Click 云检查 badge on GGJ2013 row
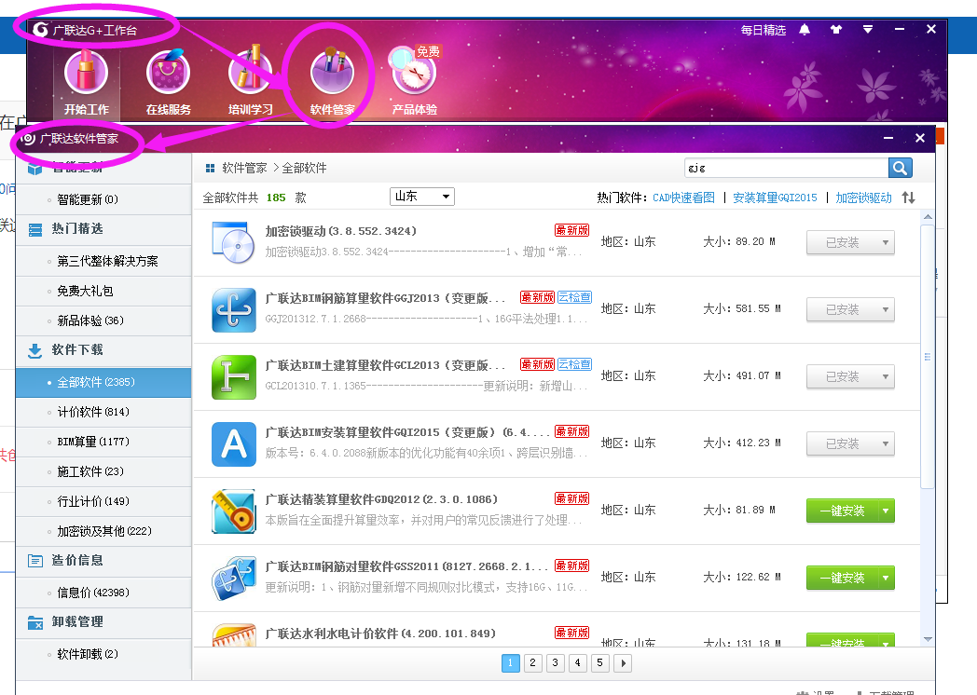Screen dimensions: 977x695 [574, 297]
